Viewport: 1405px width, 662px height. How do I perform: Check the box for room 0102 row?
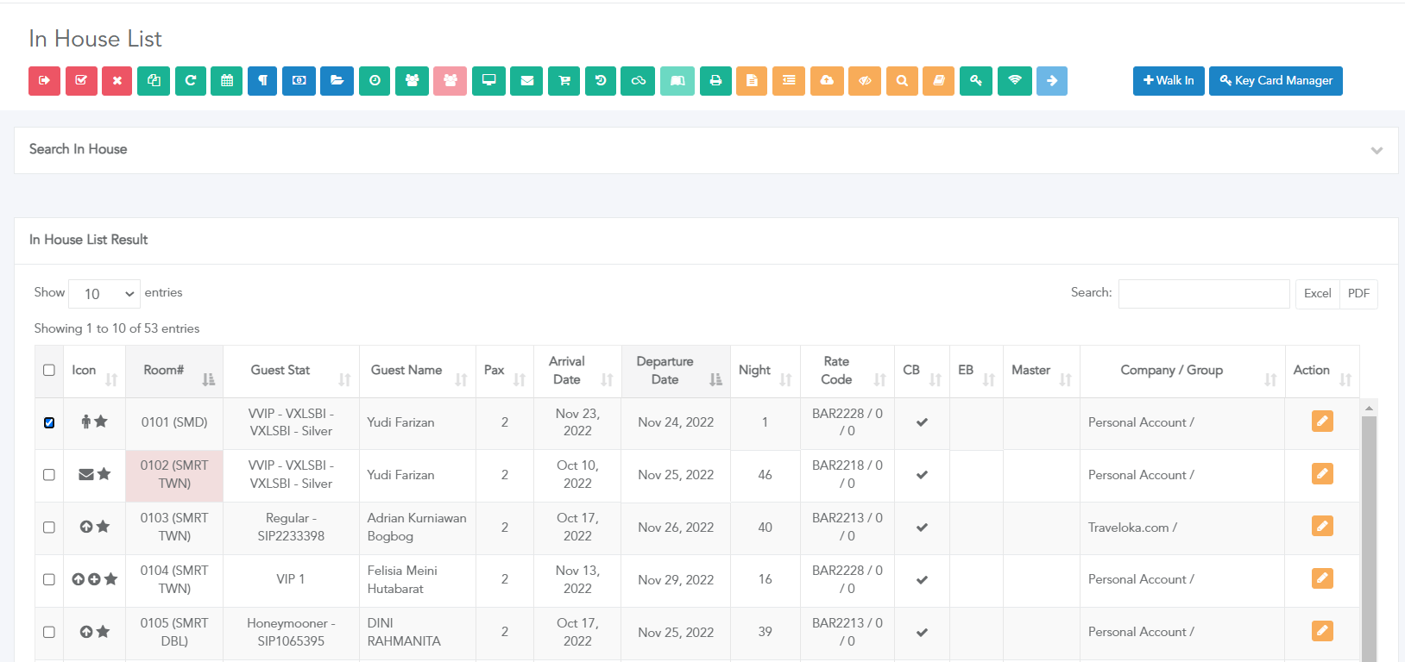click(49, 475)
